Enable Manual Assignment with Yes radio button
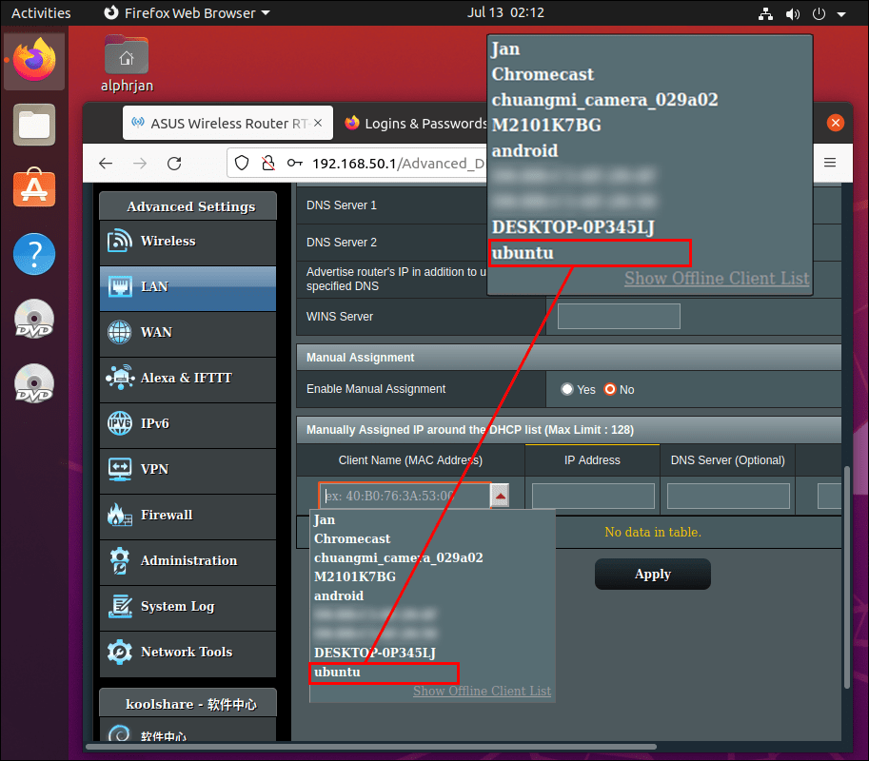869x761 pixels. (x=568, y=389)
